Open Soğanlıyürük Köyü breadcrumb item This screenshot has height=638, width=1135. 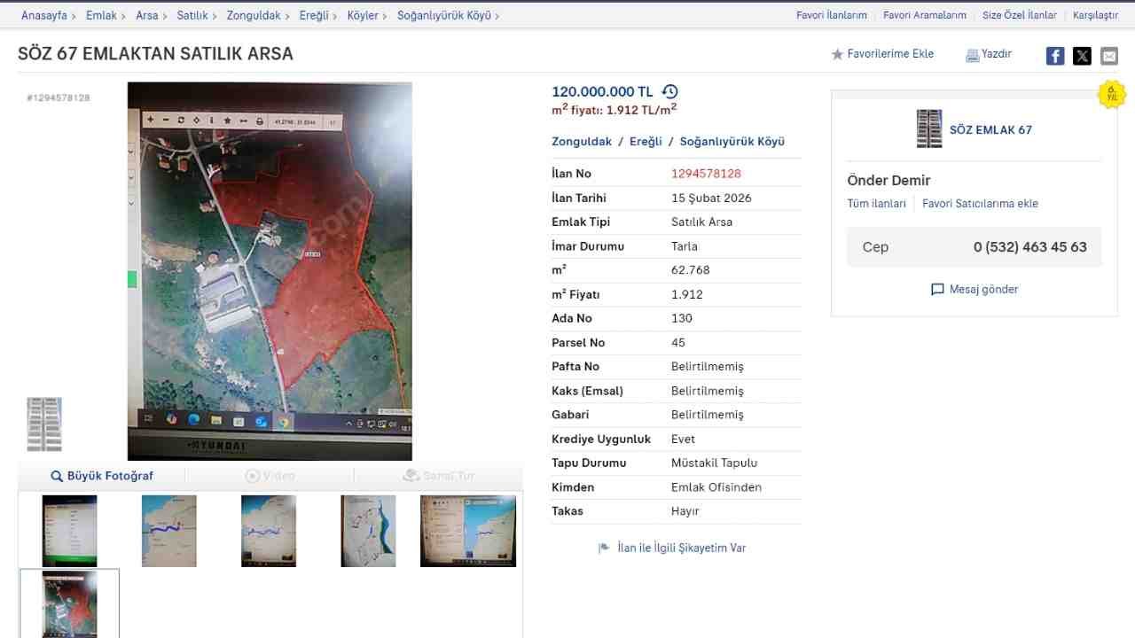point(443,15)
